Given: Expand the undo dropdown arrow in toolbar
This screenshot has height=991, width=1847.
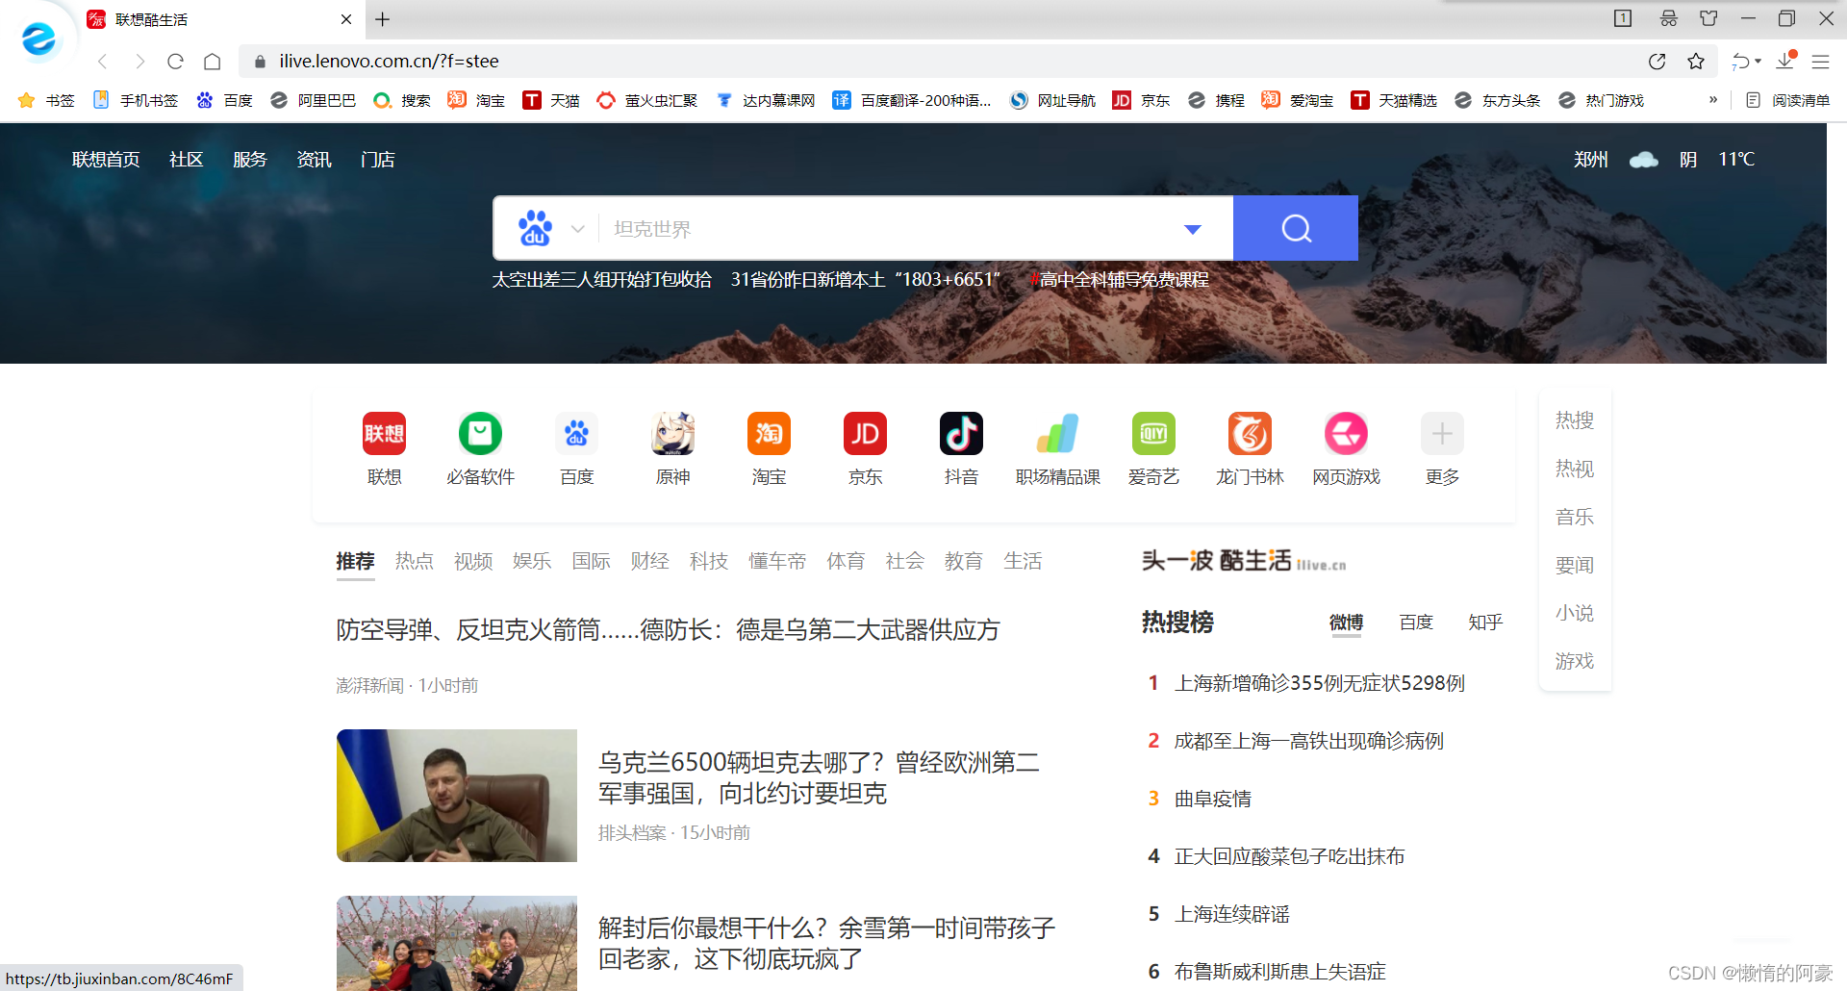Looking at the screenshot, I should click(x=1758, y=62).
